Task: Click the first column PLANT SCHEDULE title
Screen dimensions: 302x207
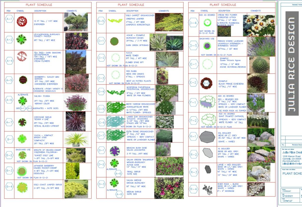Action: pyautogui.click(x=39, y=5)
